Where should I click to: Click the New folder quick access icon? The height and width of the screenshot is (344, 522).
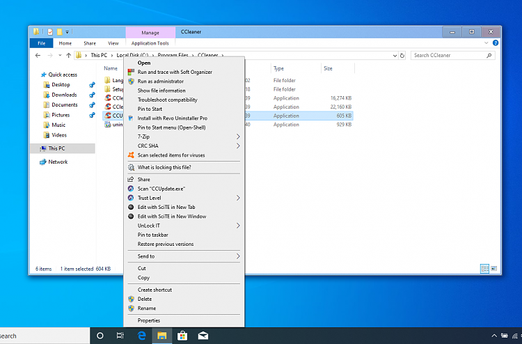pos(60,32)
